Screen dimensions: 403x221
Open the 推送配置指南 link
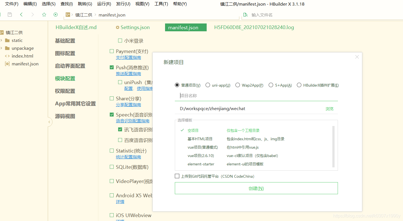click(x=128, y=73)
